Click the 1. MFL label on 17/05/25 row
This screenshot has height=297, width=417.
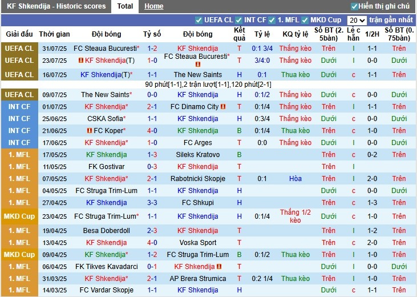pyautogui.click(x=19, y=155)
